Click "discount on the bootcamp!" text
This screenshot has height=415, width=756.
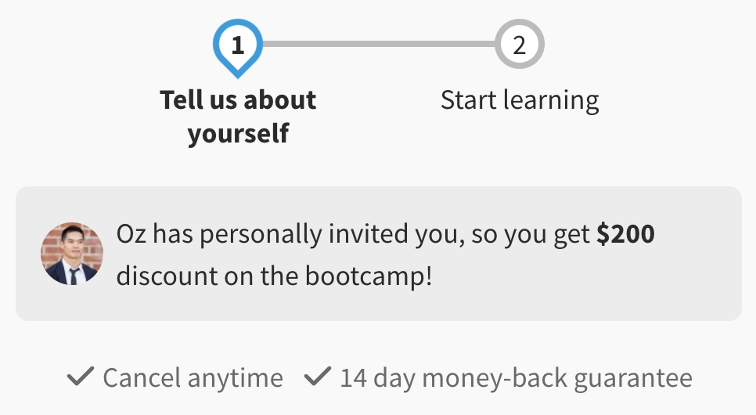point(274,276)
